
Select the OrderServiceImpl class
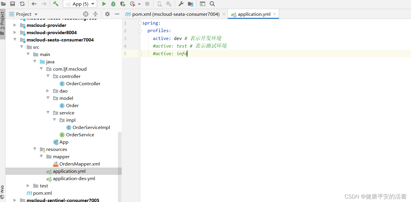click(88, 127)
